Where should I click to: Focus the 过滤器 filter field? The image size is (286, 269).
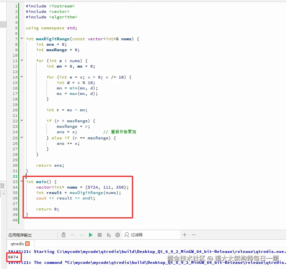click(152, 235)
